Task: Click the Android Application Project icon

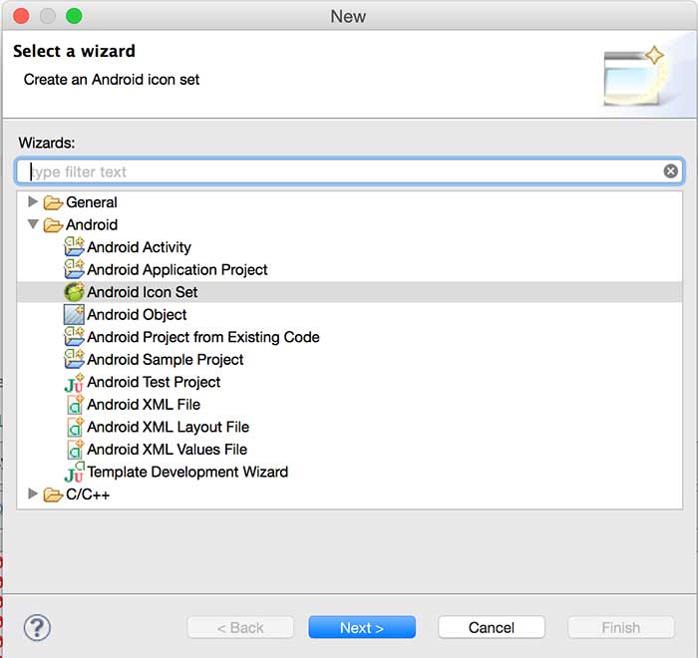Action: [x=74, y=269]
